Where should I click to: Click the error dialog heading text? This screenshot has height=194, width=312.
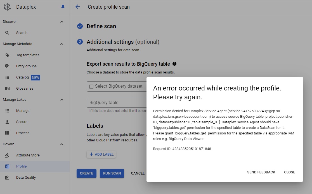(217, 92)
